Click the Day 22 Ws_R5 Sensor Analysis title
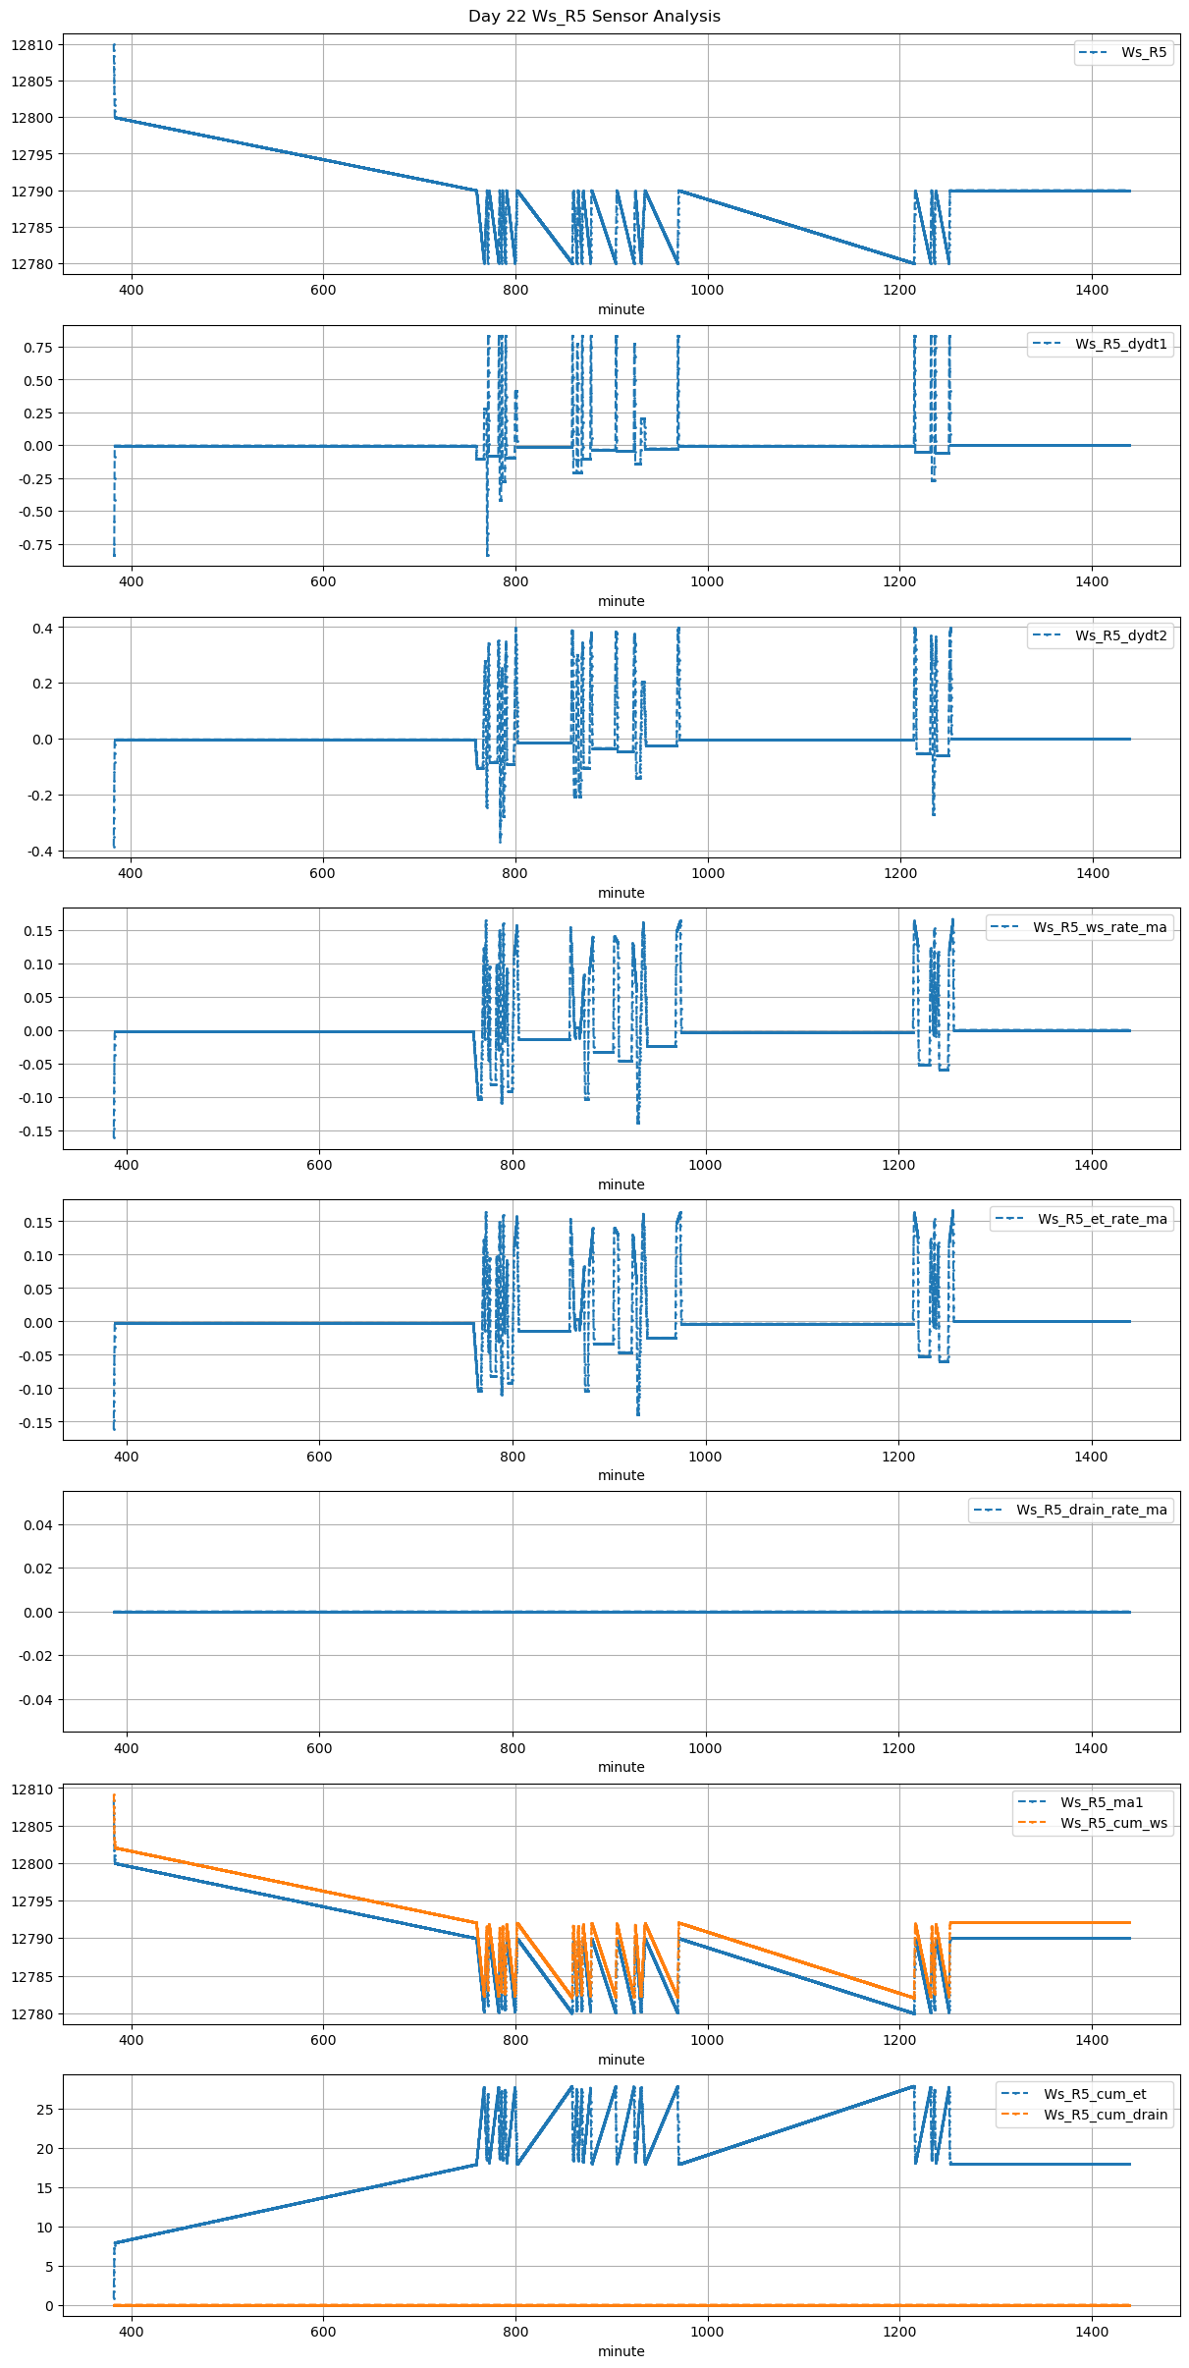 tap(594, 16)
